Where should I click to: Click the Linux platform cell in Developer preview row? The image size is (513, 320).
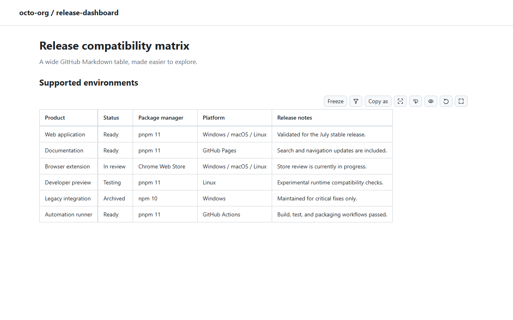pos(234,182)
